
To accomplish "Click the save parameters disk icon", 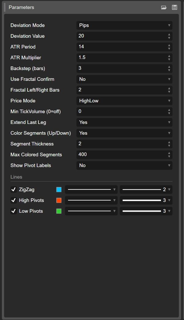I will click(174, 7).
